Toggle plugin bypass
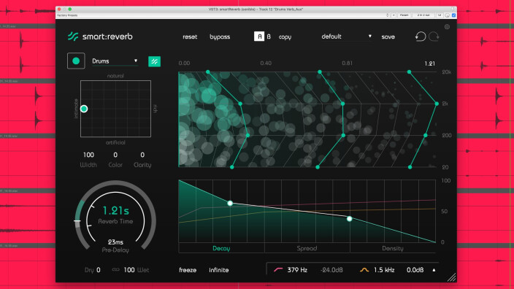The width and height of the screenshot is (514, 289). tap(220, 36)
